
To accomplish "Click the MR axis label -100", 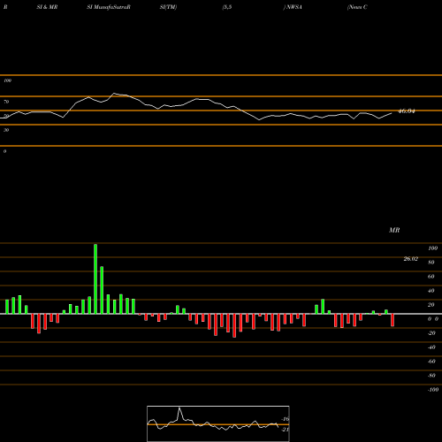I will 433,390.
